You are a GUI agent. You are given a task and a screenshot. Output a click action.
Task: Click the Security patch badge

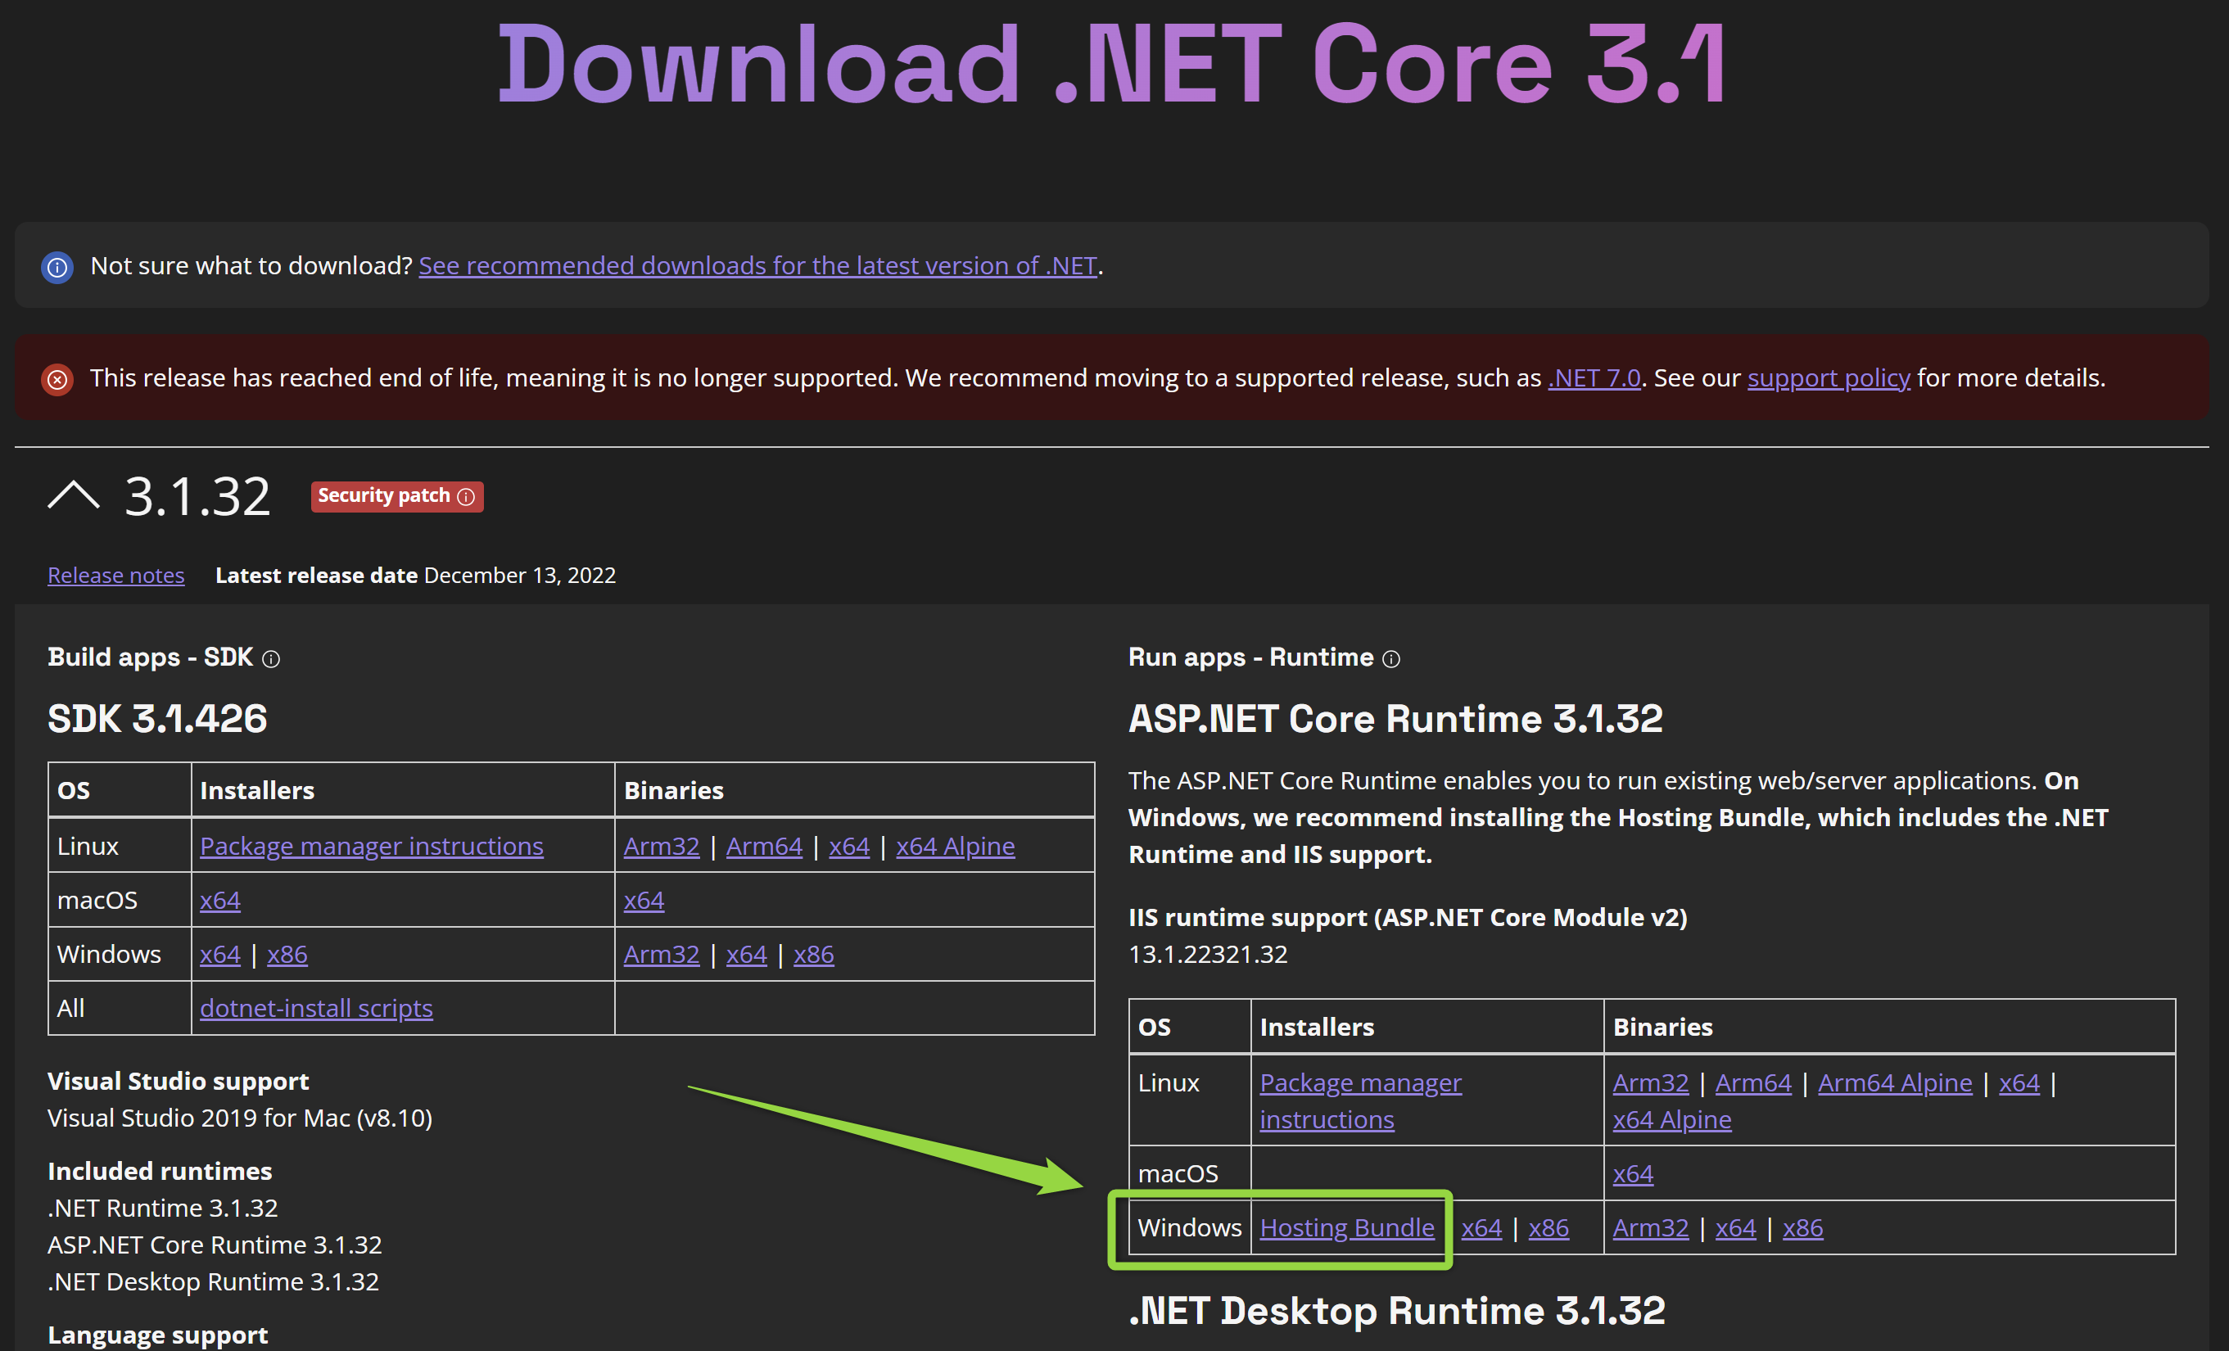pos(383,495)
